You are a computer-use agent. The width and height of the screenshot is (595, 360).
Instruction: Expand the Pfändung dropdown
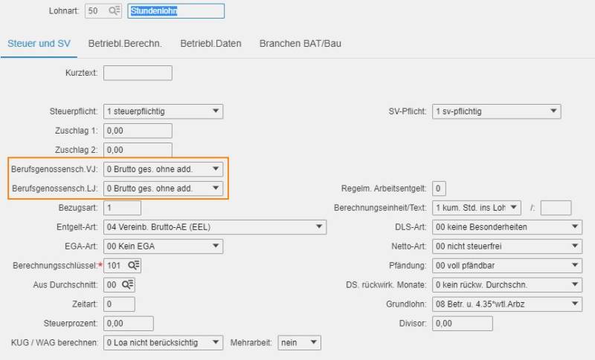click(x=507, y=266)
